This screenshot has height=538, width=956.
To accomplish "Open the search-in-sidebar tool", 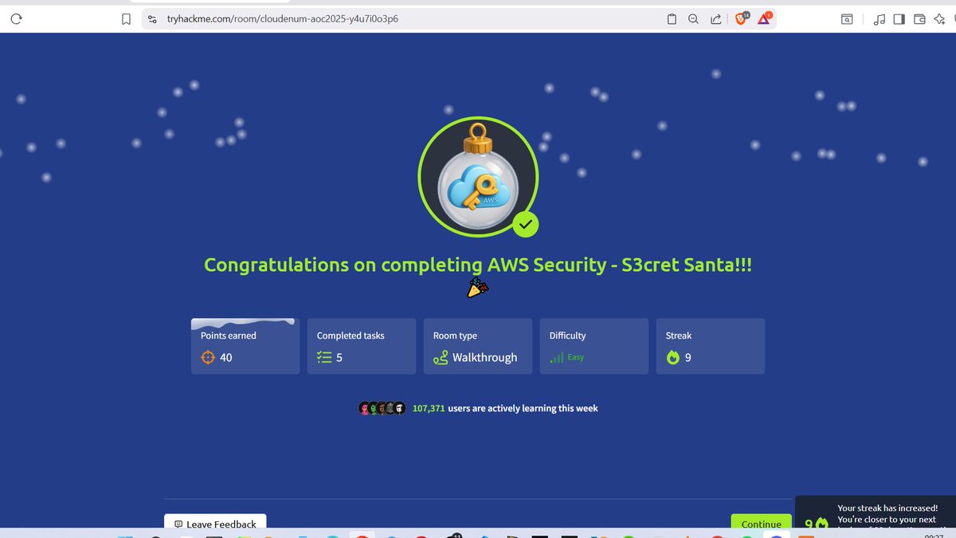I will coord(846,18).
